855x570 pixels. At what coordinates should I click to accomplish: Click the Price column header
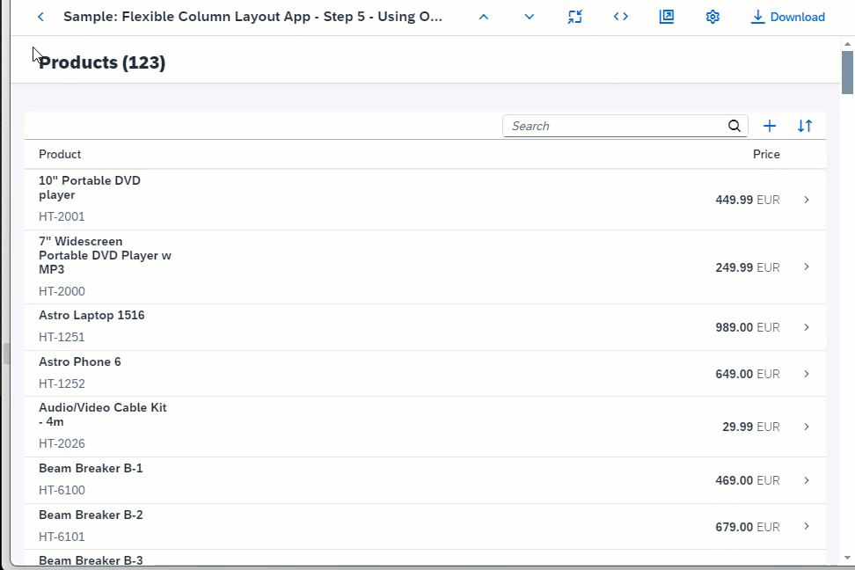coord(766,154)
